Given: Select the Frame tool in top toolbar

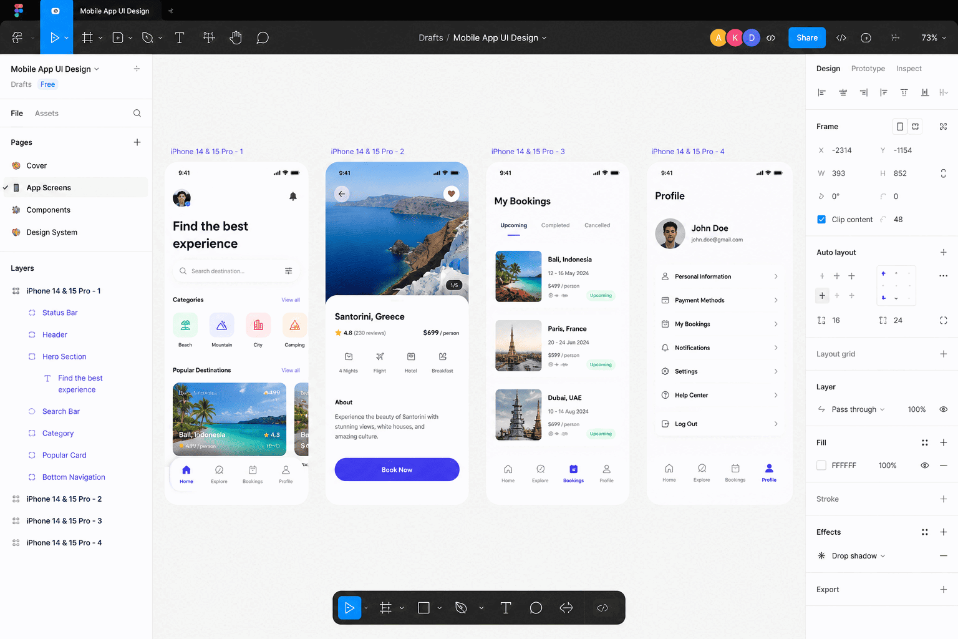Looking at the screenshot, I should (x=87, y=38).
